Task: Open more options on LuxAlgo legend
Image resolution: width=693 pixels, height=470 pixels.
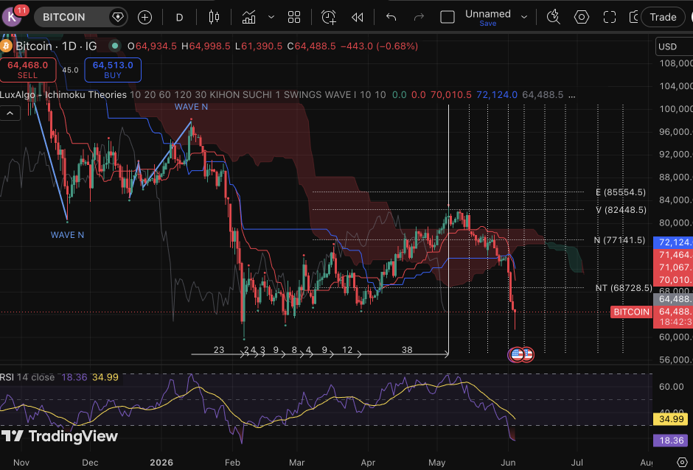Action: [x=572, y=95]
